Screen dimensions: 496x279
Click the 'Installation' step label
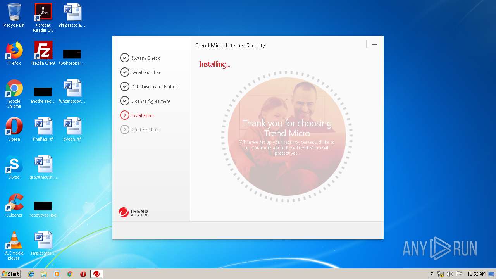pos(142,115)
